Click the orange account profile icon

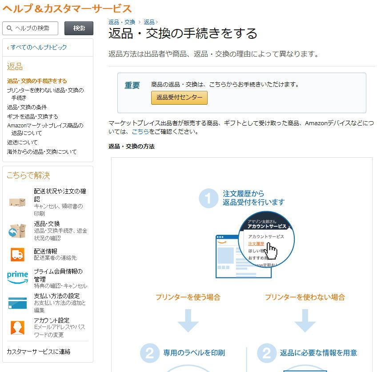(x=17, y=327)
